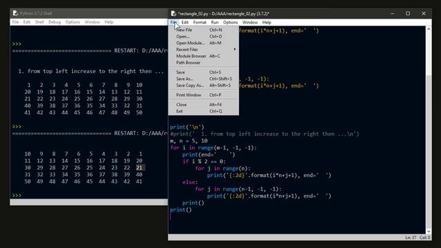
Task: Click the Python icon in Shell title bar
Action: (15, 13)
